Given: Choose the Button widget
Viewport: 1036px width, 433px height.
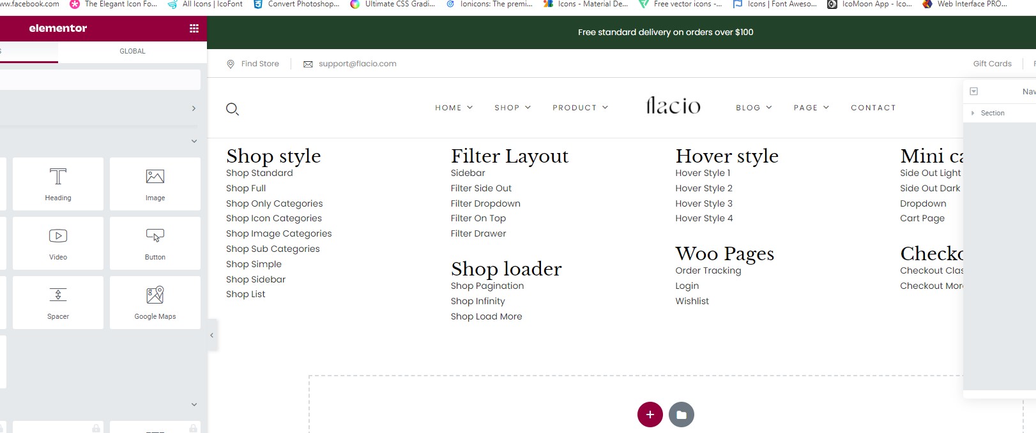Looking at the screenshot, I should point(155,243).
